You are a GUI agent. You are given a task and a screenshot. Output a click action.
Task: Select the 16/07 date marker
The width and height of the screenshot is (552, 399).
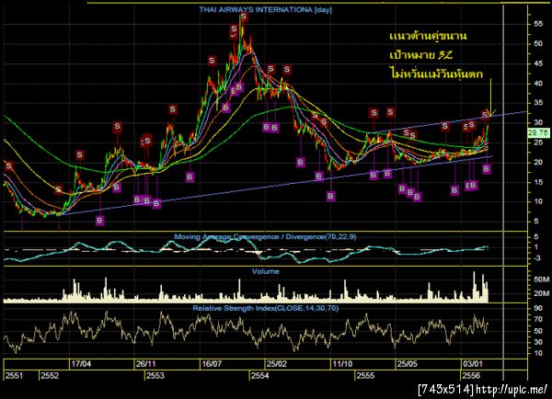(212, 364)
